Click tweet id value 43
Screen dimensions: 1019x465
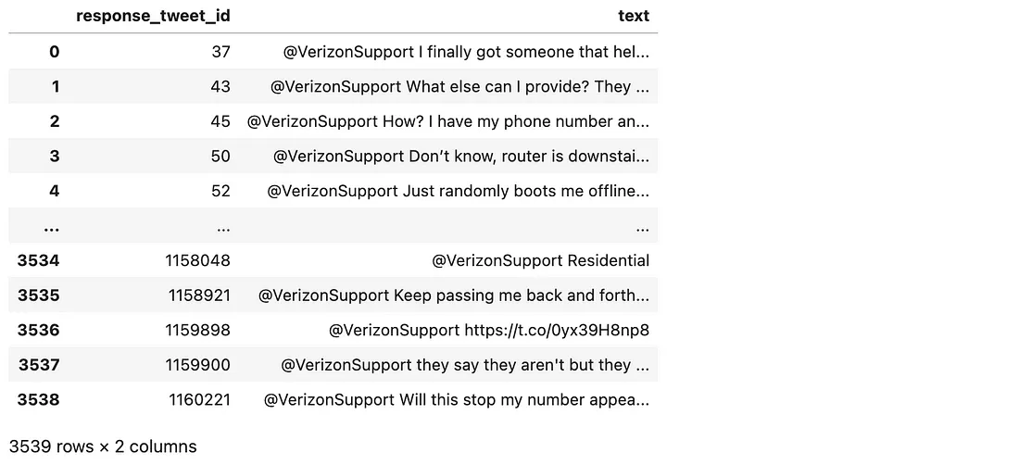pos(220,86)
